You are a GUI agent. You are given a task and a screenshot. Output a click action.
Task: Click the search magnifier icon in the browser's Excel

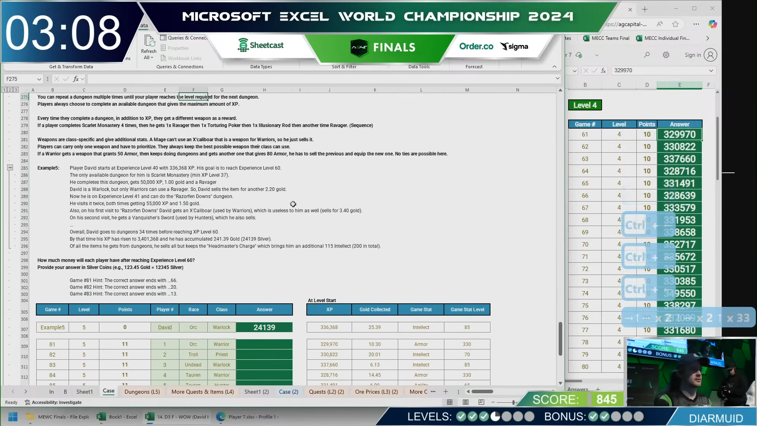coord(647,55)
